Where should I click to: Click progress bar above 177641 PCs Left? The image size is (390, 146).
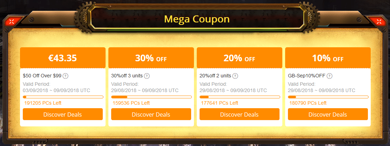[240, 97]
